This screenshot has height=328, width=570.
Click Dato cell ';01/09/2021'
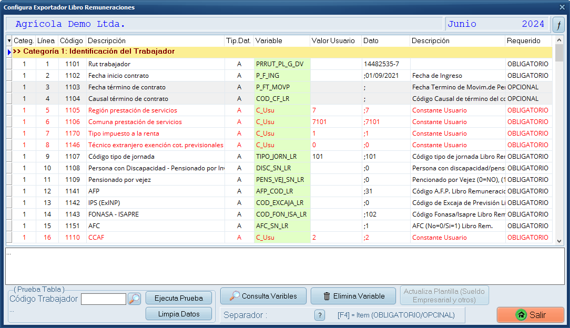[385, 76]
